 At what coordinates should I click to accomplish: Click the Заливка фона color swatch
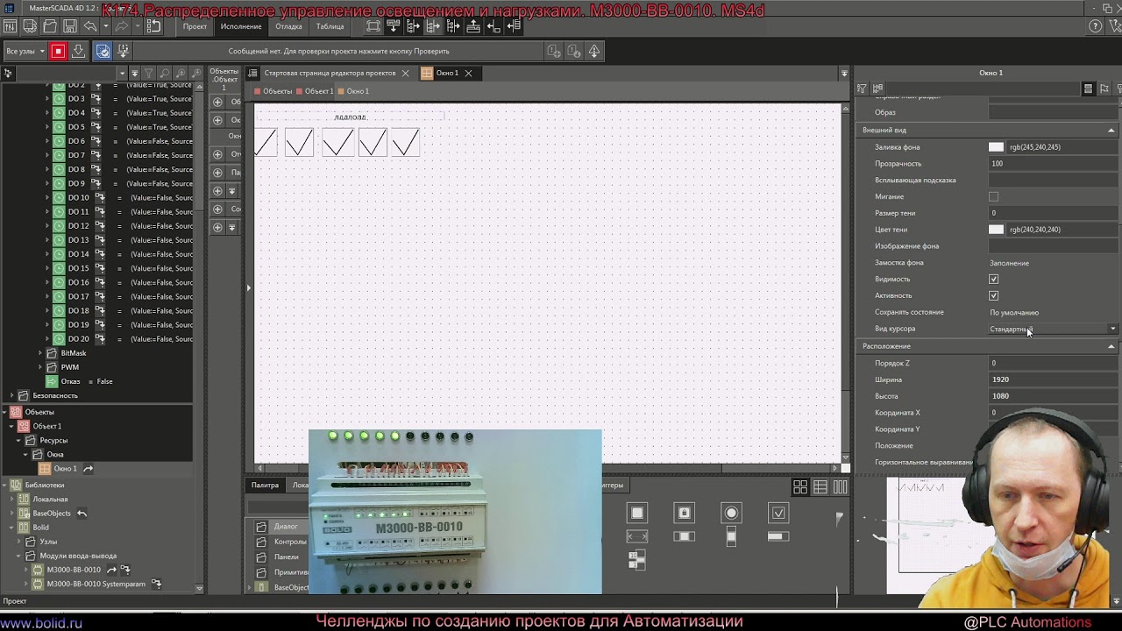point(996,147)
